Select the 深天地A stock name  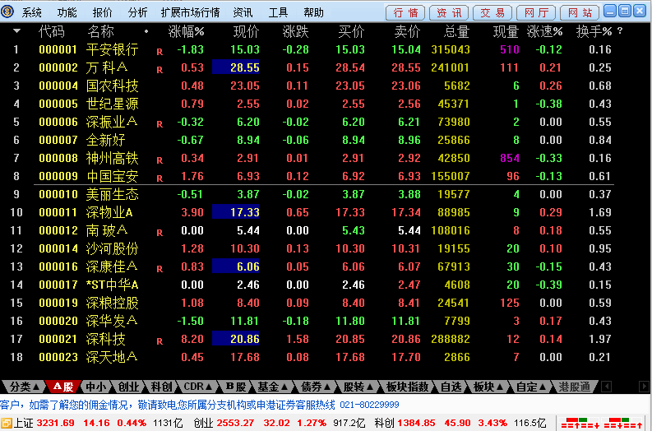click(112, 357)
